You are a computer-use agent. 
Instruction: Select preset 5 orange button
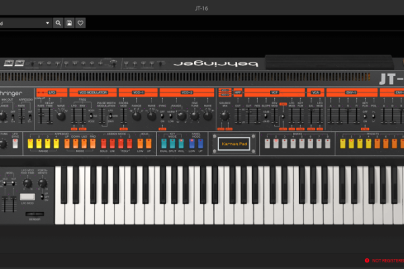pos(377,144)
